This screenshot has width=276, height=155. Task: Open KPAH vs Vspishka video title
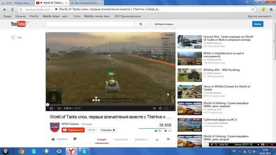(223, 55)
